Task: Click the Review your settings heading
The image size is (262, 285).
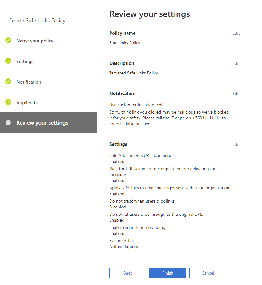Action: pos(150,14)
